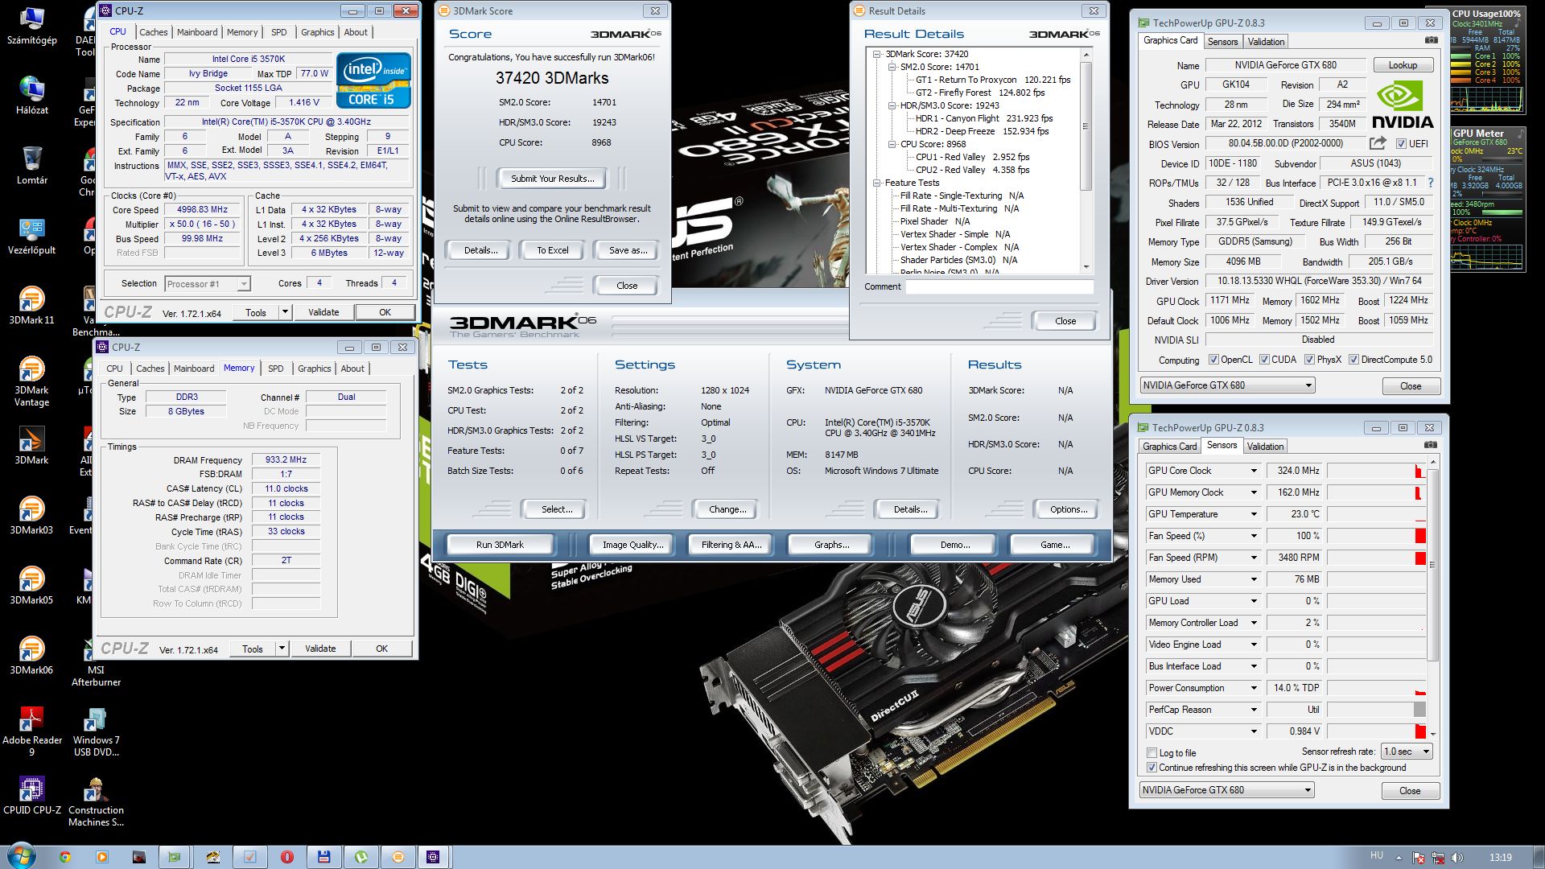The image size is (1545, 869).
Task: Open GPU selector dropdown in Graphics Card window
Action: coord(1227,385)
